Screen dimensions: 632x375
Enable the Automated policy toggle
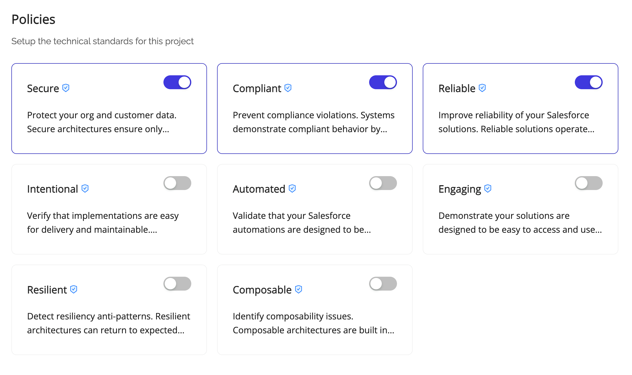click(x=383, y=183)
